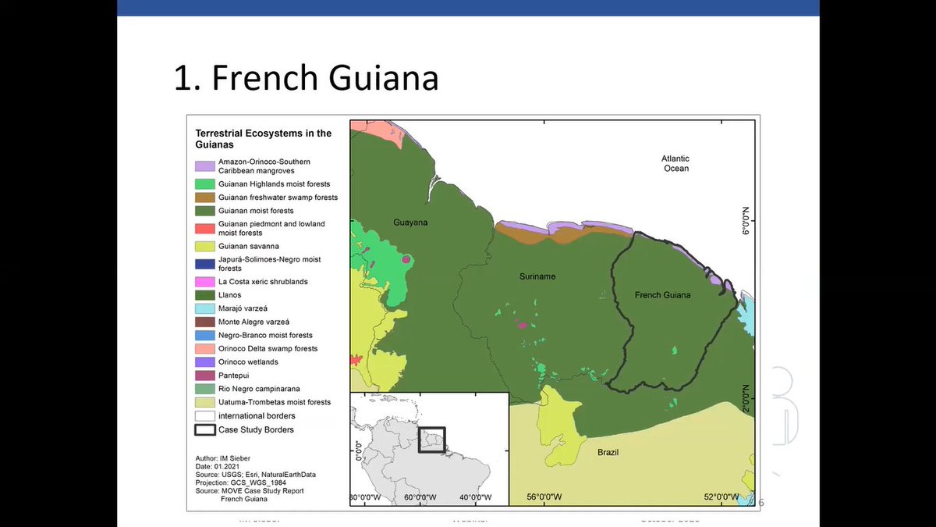Click the international borders legend symbol
Screen dimensions: 936x527
pyautogui.click(x=205, y=416)
